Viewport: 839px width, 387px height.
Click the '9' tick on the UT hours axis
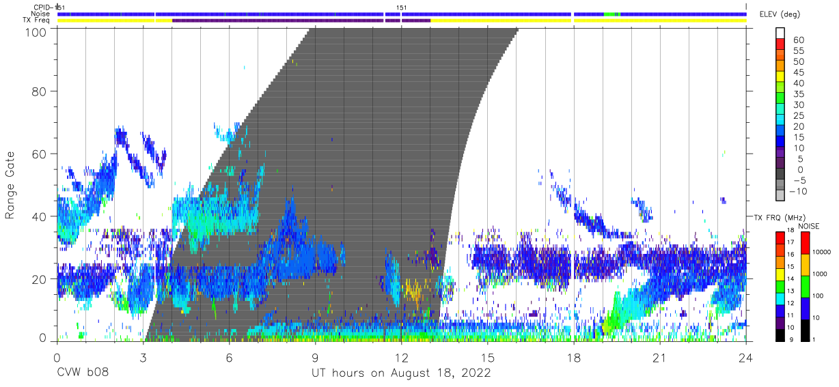tap(316, 358)
